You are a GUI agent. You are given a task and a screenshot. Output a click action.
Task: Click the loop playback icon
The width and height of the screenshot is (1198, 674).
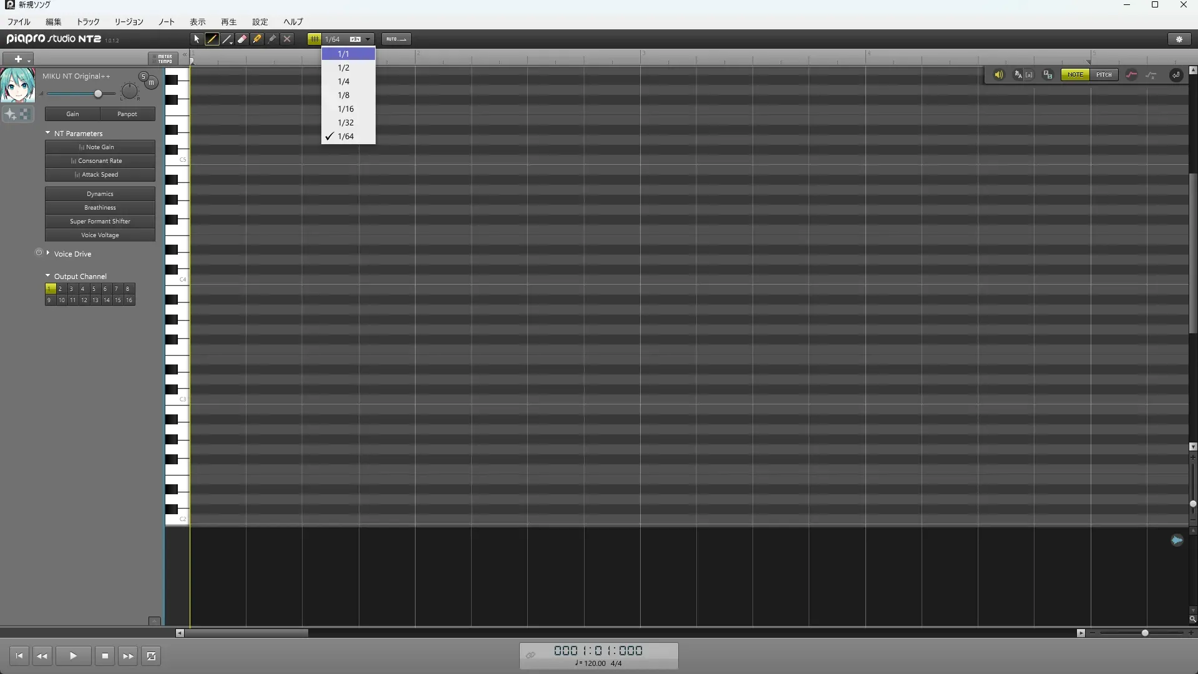pos(151,656)
